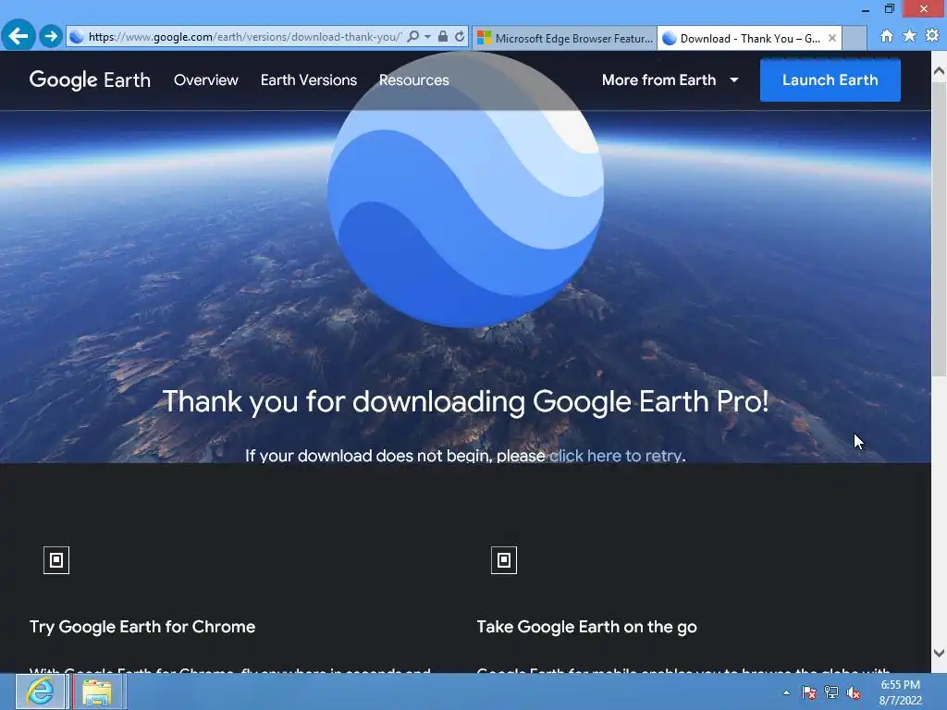Expand the More from Earth dropdown
Screen dimensions: 947x710
coord(670,80)
